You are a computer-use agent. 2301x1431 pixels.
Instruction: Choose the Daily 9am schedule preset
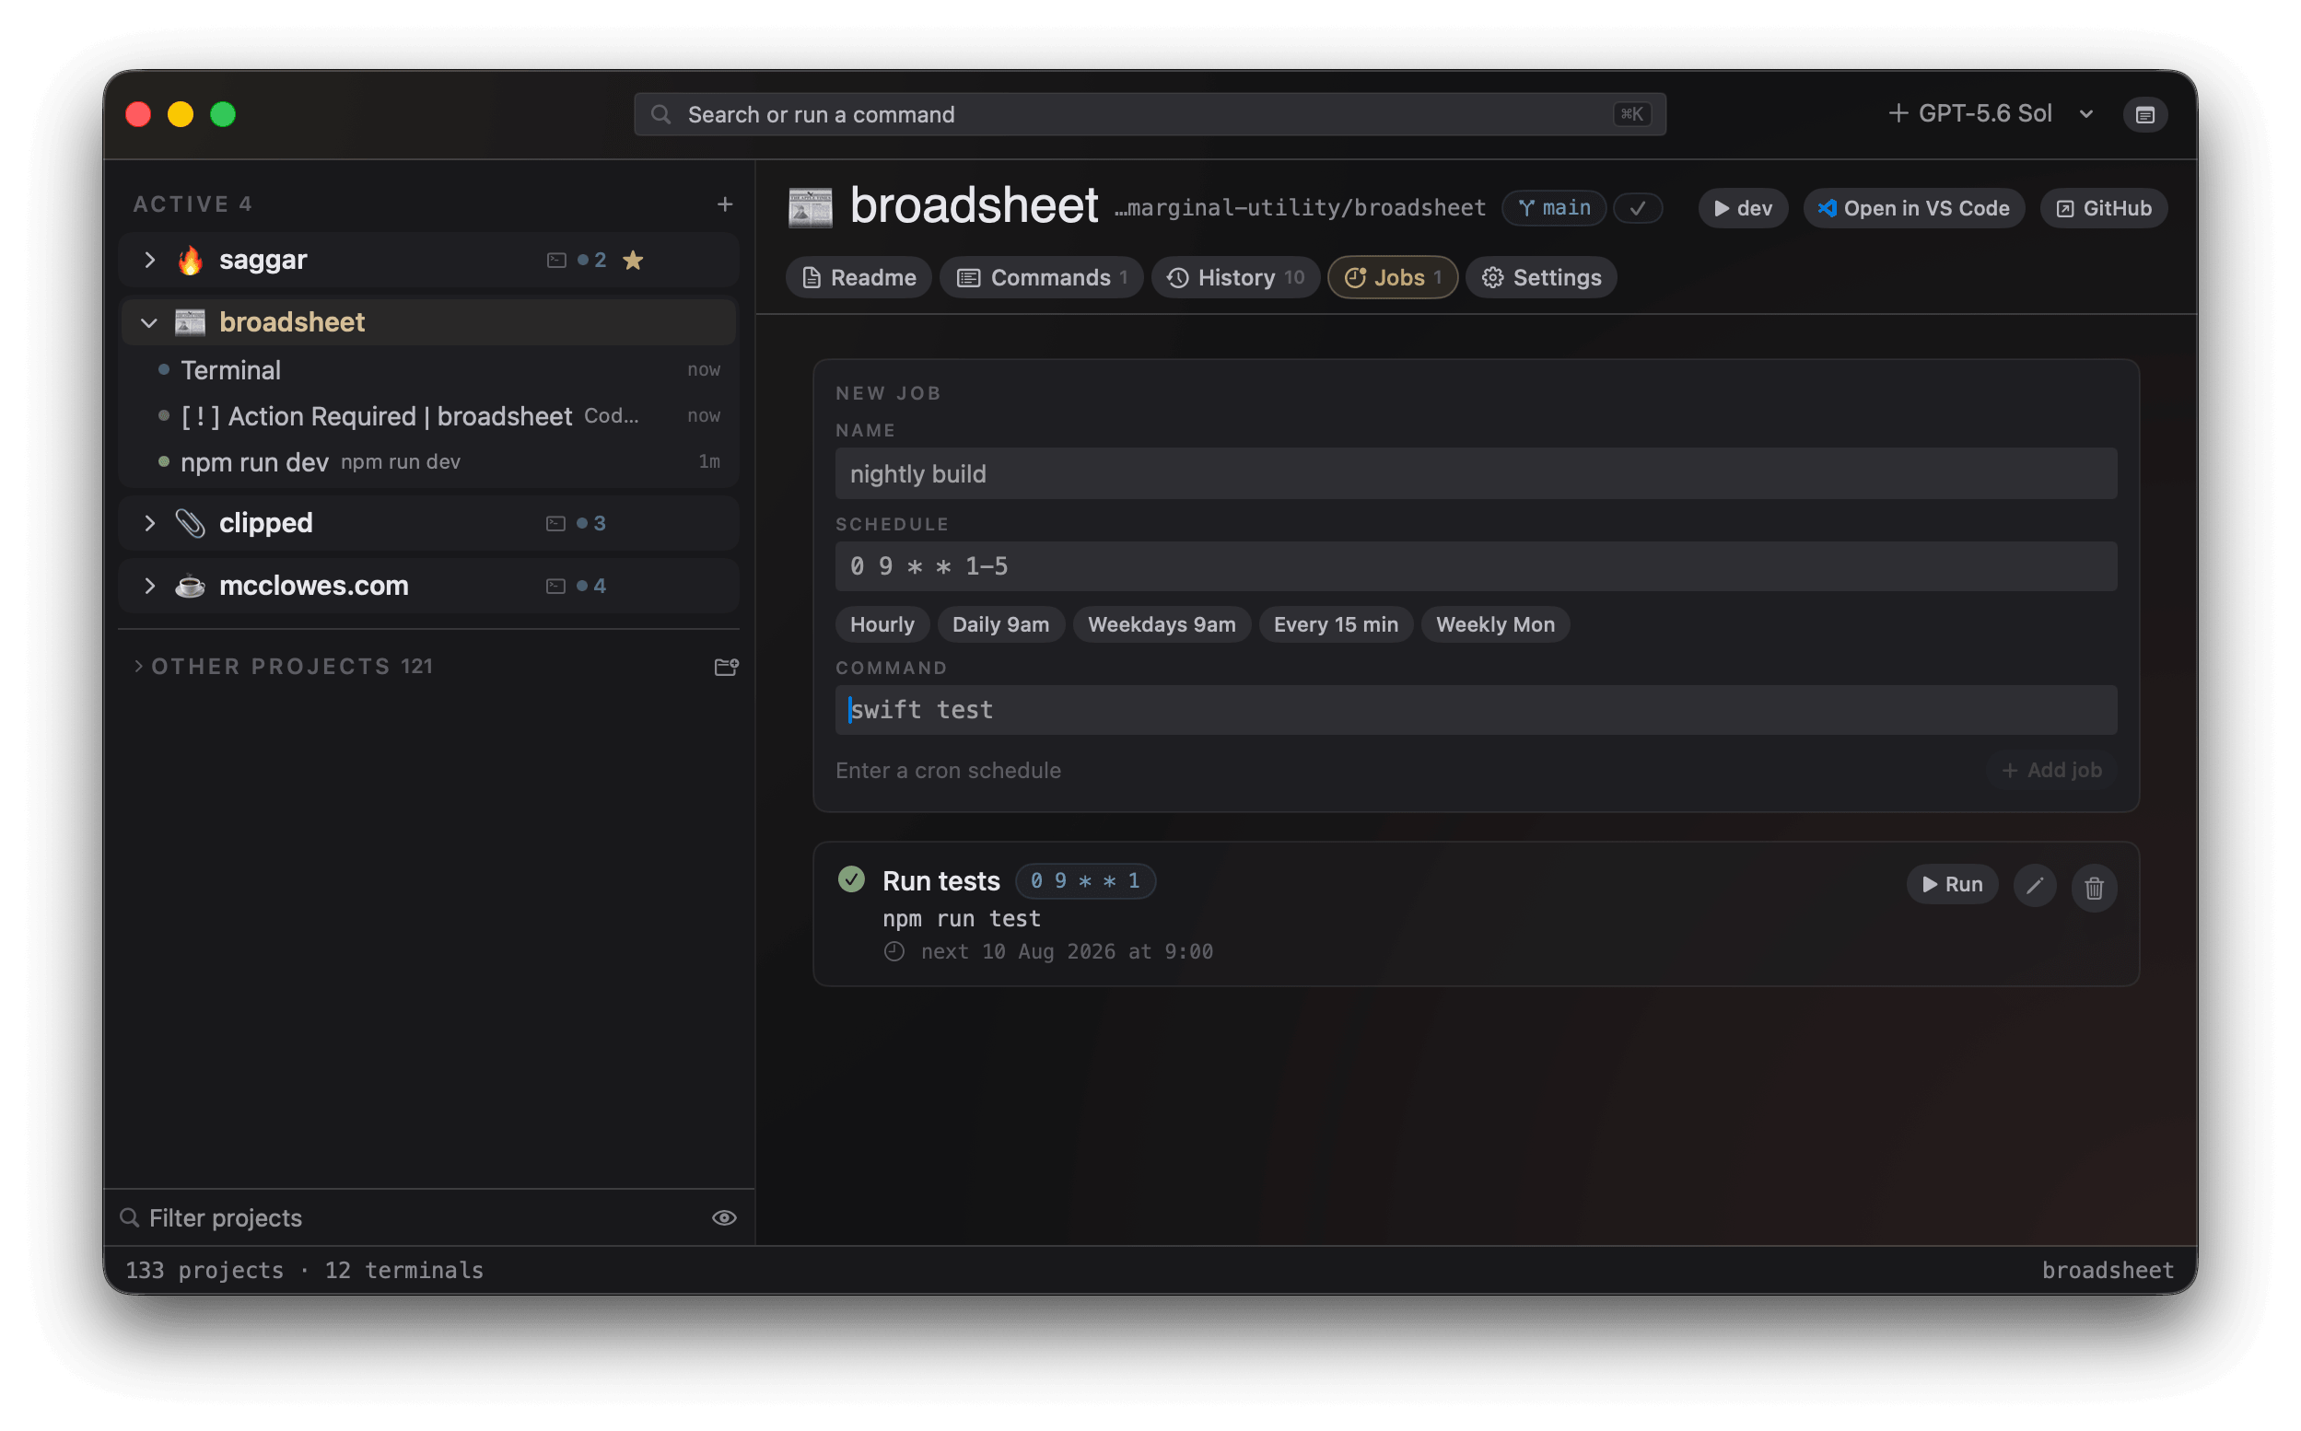pos(1000,624)
